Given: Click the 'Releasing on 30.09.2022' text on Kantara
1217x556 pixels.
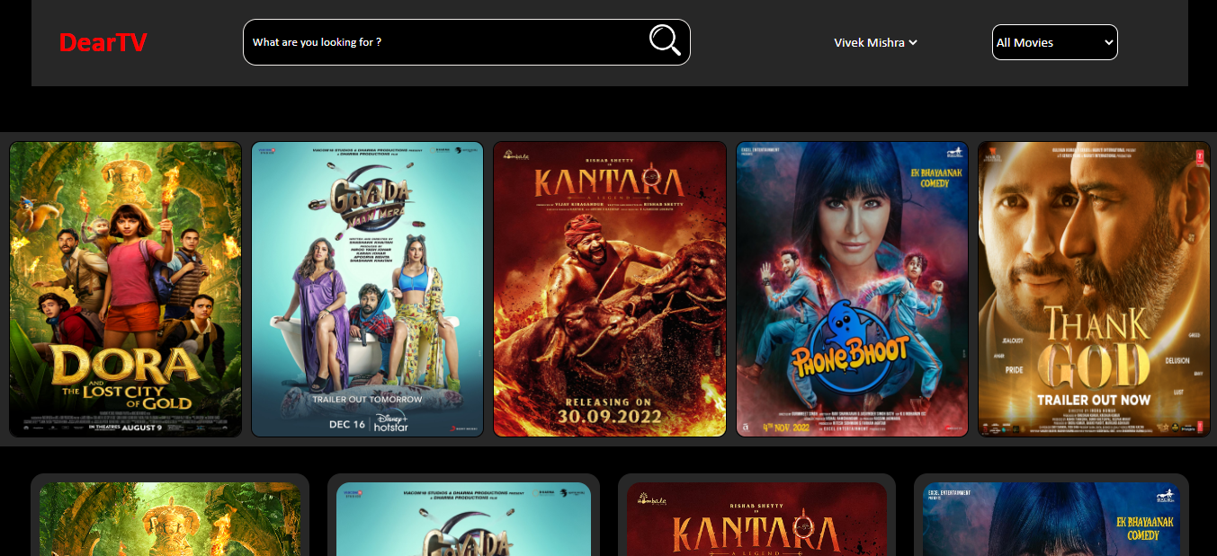Looking at the screenshot, I should click(610, 410).
